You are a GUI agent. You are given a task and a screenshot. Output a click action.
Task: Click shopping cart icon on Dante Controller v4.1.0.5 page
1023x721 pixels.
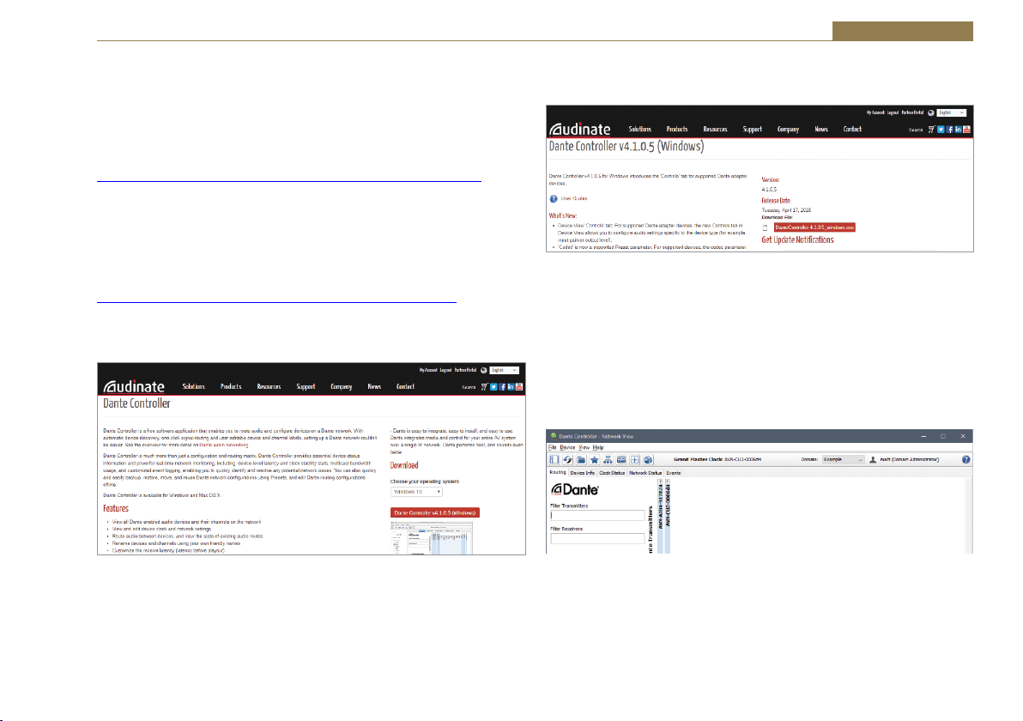pyautogui.click(x=931, y=130)
